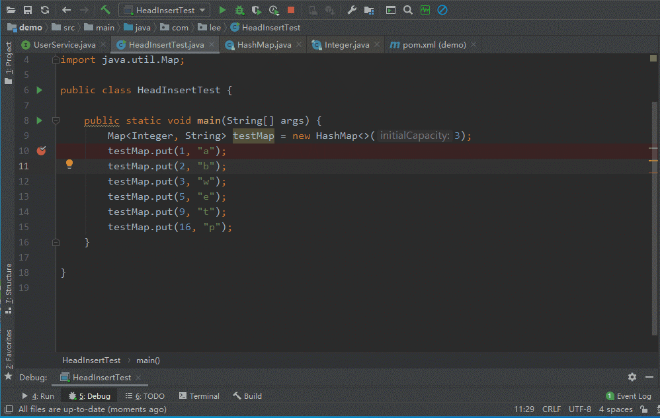The image size is (660, 418).
Task: Click the Save All floppy disk icon
Action: (x=28, y=10)
